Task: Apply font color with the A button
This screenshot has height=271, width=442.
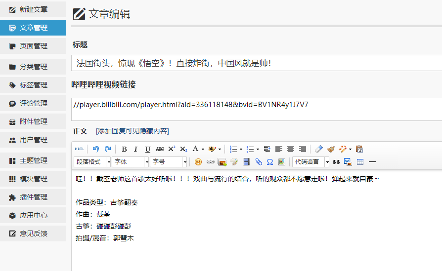Action: coord(195,149)
